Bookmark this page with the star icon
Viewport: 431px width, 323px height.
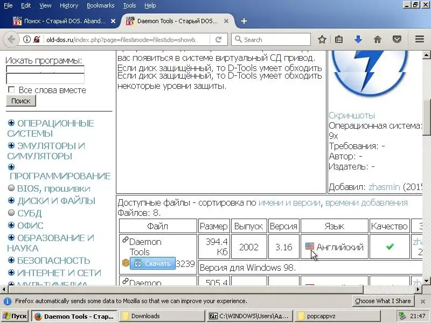(x=322, y=39)
